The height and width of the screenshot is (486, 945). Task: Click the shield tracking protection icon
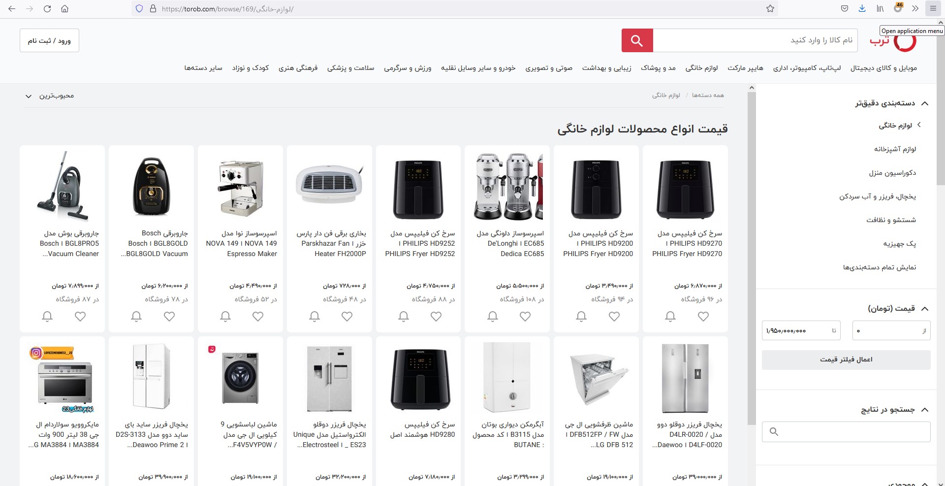[139, 9]
